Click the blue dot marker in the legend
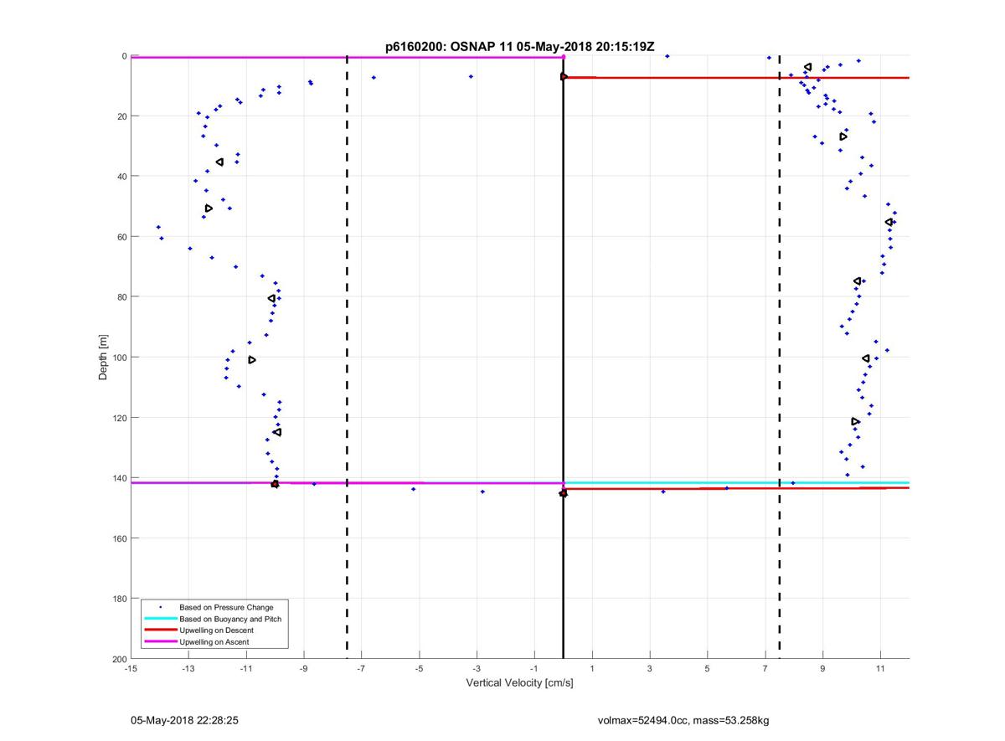Screen dimensions: 1005x741 coord(160,607)
